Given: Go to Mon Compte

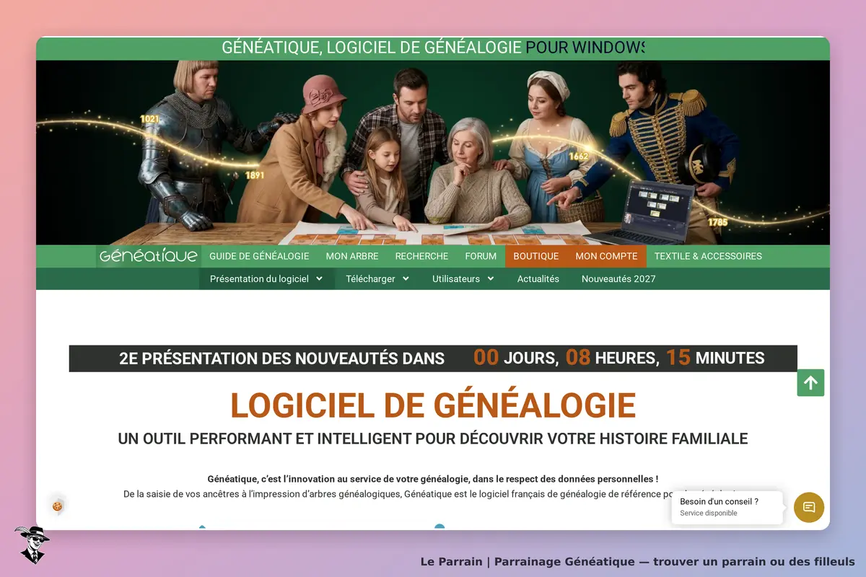Looking at the screenshot, I should 606,256.
